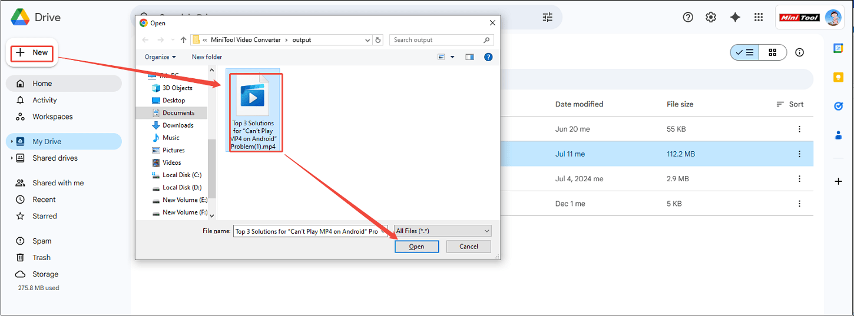Open Home in Drive sidebar
854x316 pixels.
tap(64, 84)
